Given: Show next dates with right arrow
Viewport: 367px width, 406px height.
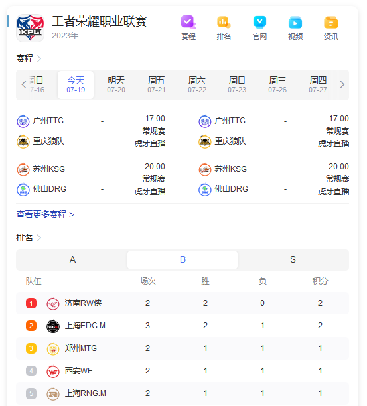Looking at the screenshot, I should coord(342,84).
